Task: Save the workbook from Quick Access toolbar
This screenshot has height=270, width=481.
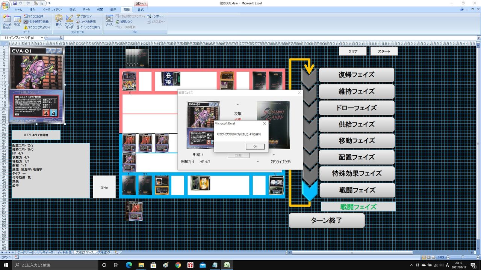Action: pos(15,3)
